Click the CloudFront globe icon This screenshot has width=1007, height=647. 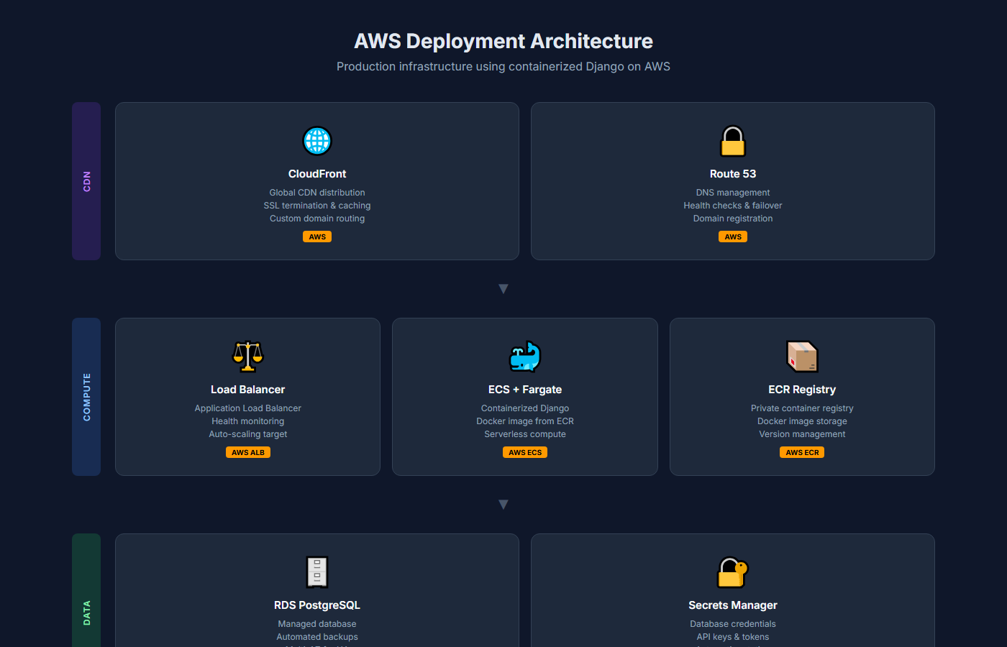(317, 141)
